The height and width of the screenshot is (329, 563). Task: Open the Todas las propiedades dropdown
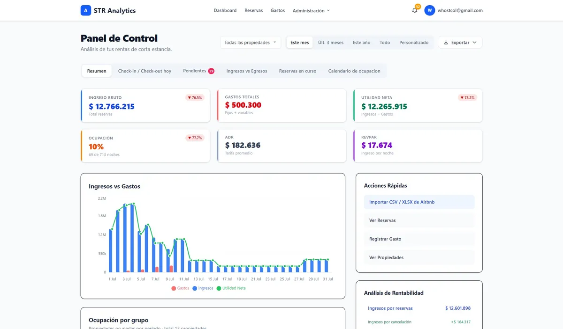click(251, 43)
